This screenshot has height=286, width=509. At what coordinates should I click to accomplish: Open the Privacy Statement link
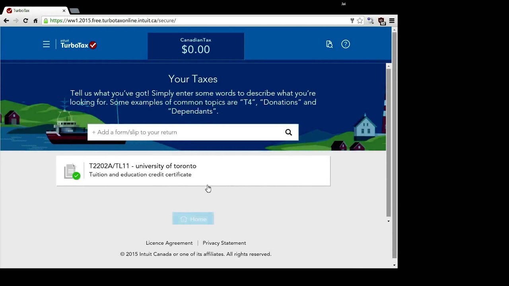click(224, 243)
